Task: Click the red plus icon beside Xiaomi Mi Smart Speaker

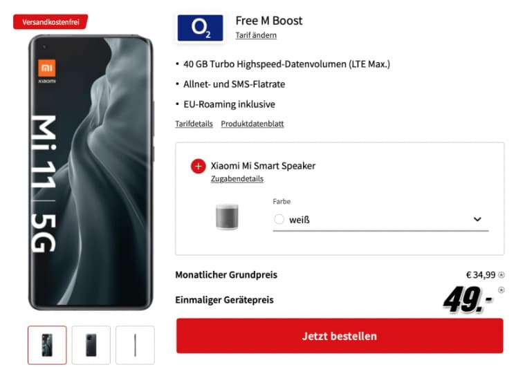Action: tap(199, 166)
